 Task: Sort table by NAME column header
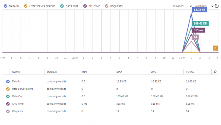click(16, 72)
